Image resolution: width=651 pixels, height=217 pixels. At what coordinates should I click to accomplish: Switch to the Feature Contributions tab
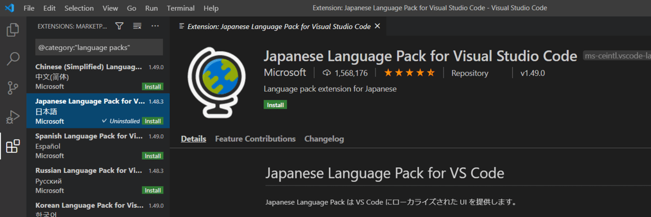255,139
